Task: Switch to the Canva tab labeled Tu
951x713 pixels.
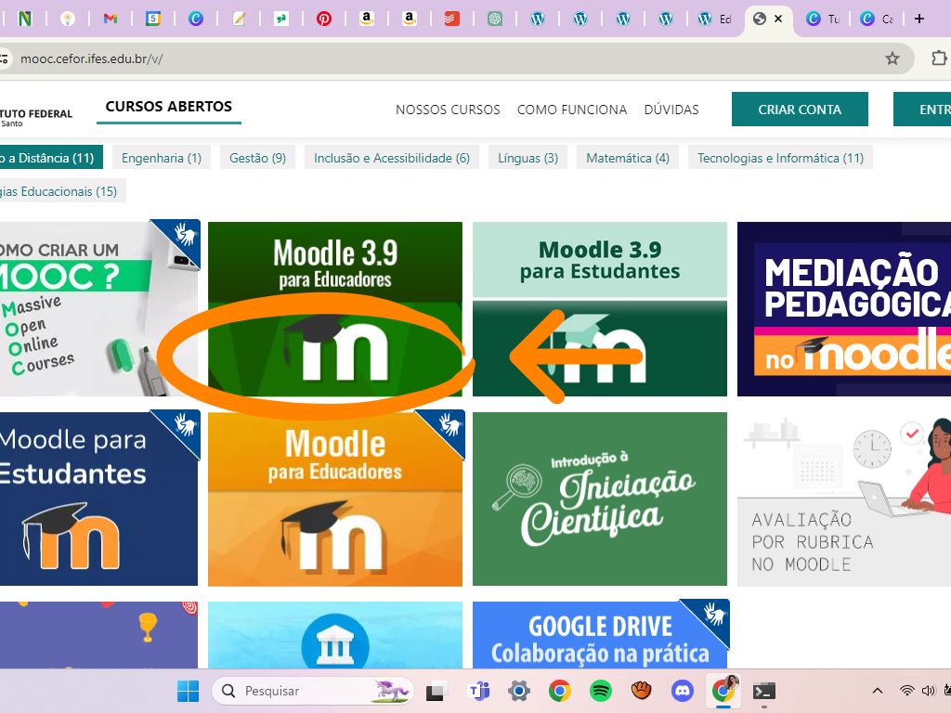Action: 823,19
